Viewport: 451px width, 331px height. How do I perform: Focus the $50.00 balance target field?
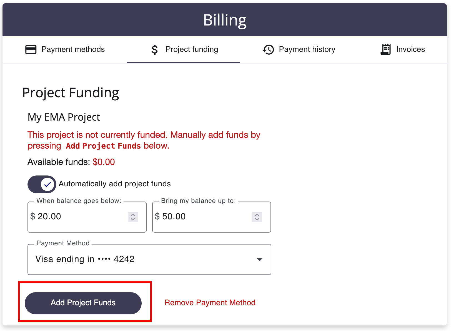click(x=212, y=217)
